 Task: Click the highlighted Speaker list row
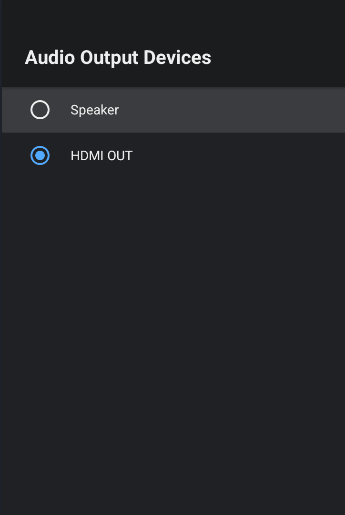(172, 110)
